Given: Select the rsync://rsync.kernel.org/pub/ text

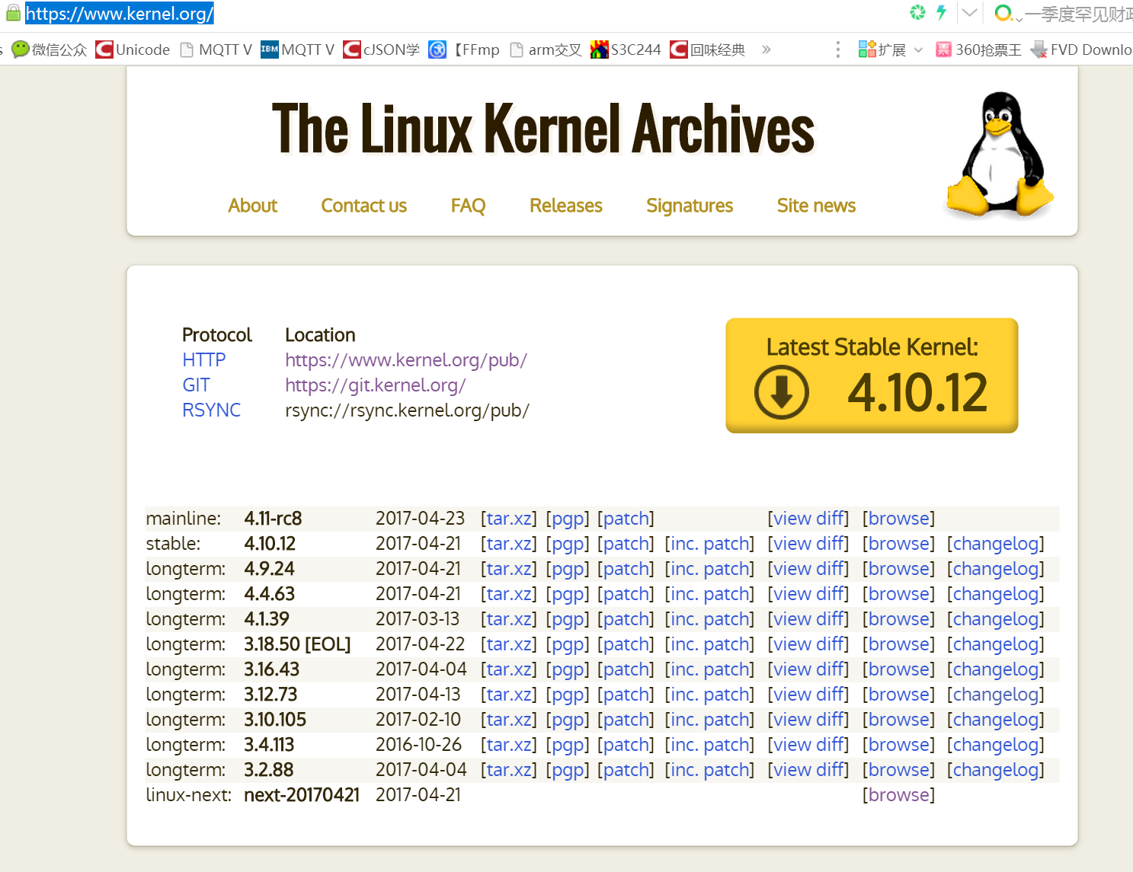Looking at the screenshot, I should (x=407, y=410).
